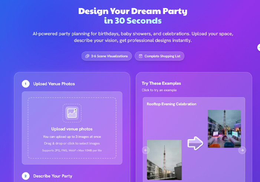The height and width of the screenshot is (182, 260).
Task: Click the Try These Examples heading
Action: click(x=161, y=83)
